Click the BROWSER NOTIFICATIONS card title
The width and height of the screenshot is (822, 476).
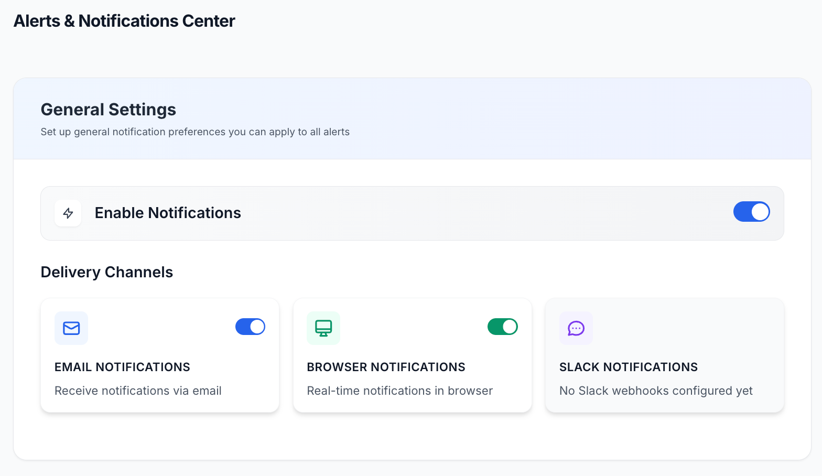click(x=386, y=367)
